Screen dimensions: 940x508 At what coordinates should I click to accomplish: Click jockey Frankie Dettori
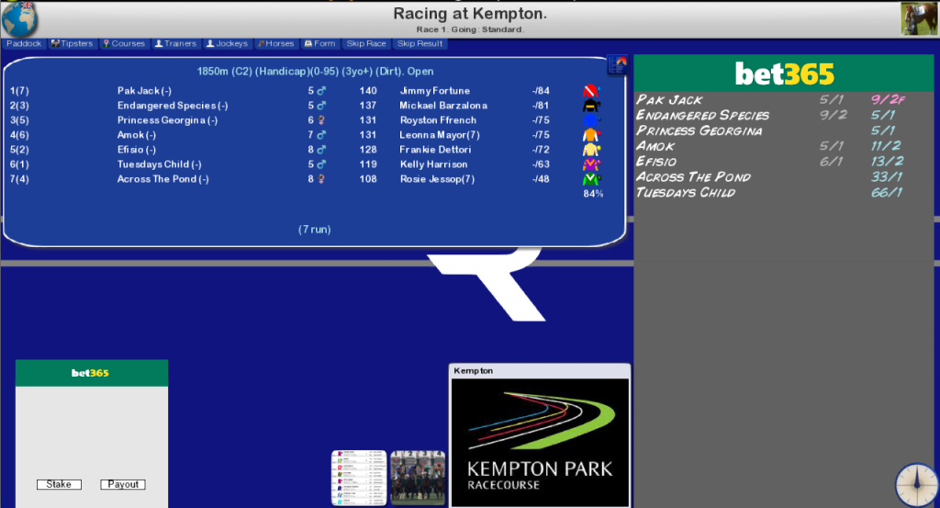(x=436, y=150)
